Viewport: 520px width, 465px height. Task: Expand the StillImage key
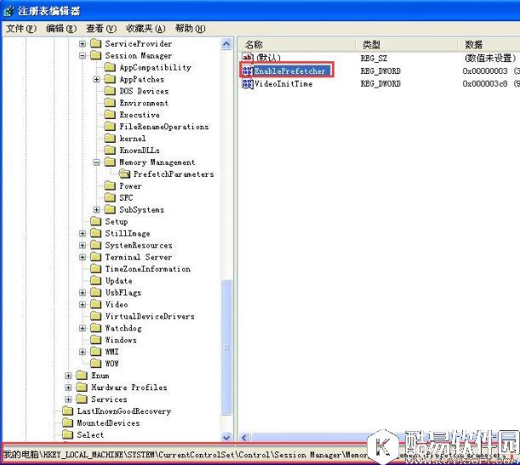click(x=83, y=234)
